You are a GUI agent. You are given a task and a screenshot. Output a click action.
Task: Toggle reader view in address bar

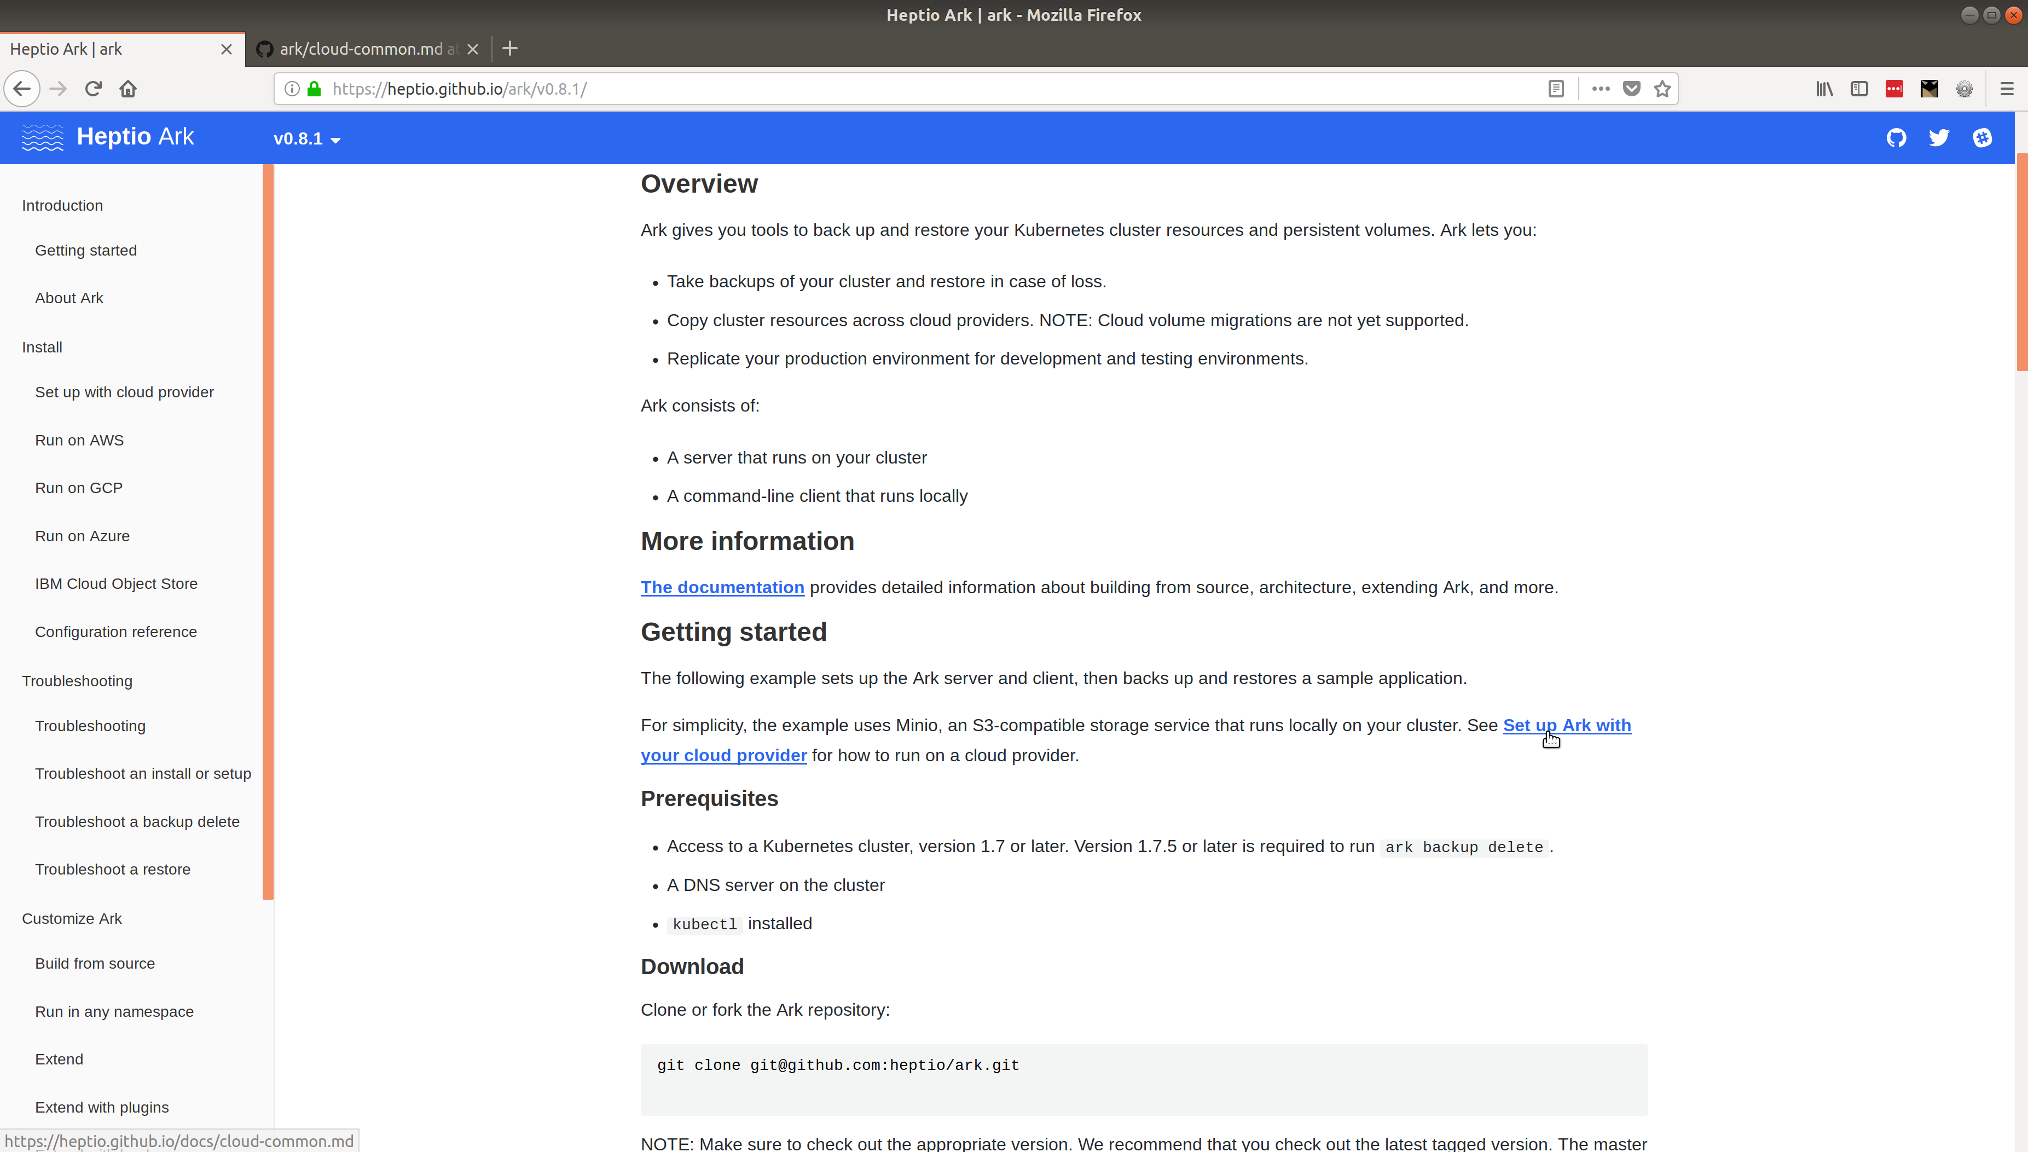[x=1556, y=89]
